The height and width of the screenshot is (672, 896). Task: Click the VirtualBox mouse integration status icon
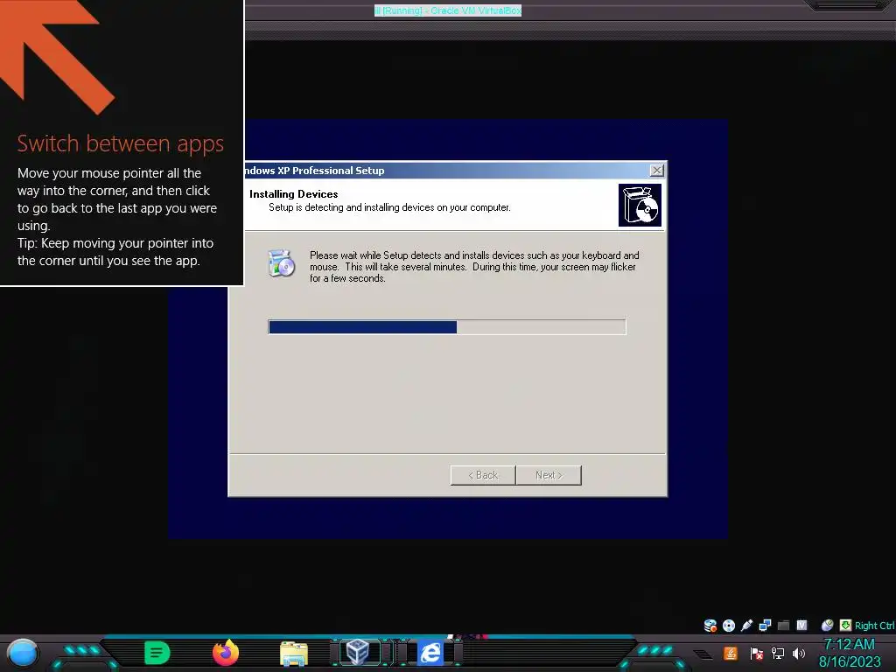(x=827, y=626)
